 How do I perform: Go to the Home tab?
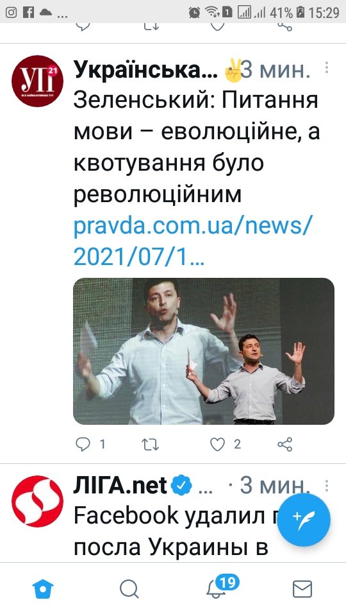tap(43, 589)
